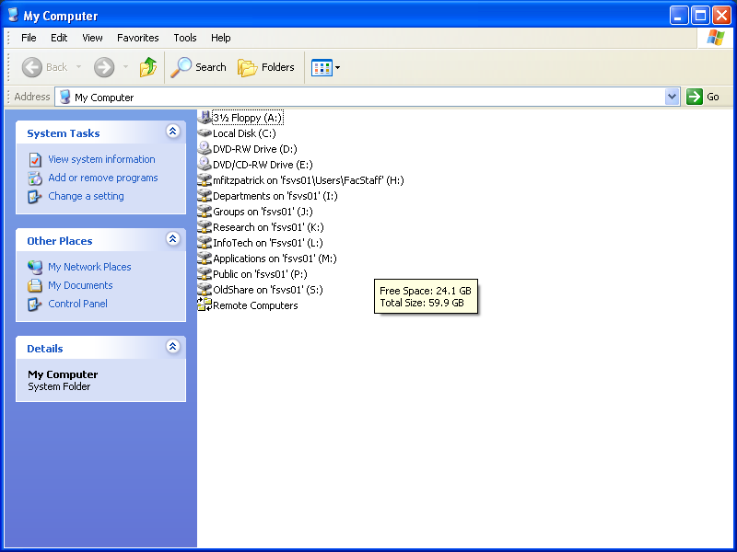737x552 pixels.
Task: Select the DVD/CD-RW Drive (E:) icon
Action: [x=205, y=165]
